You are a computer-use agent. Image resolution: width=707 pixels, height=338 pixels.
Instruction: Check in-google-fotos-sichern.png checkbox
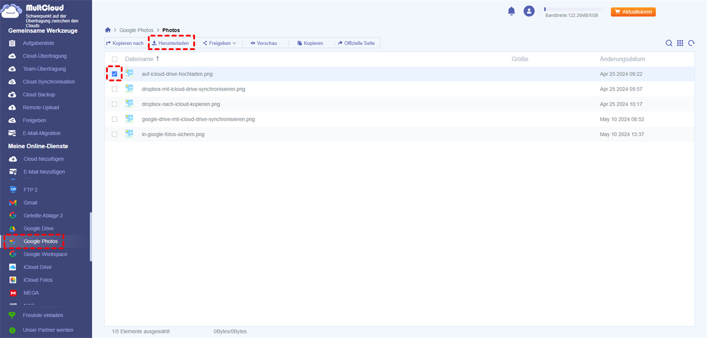click(x=114, y=134)
